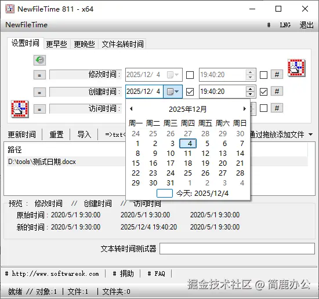Viewport: 319px width, 299px height.
Task: Open the # menu in the header bar
Action: pyautogui.click(x=269, y=25)
